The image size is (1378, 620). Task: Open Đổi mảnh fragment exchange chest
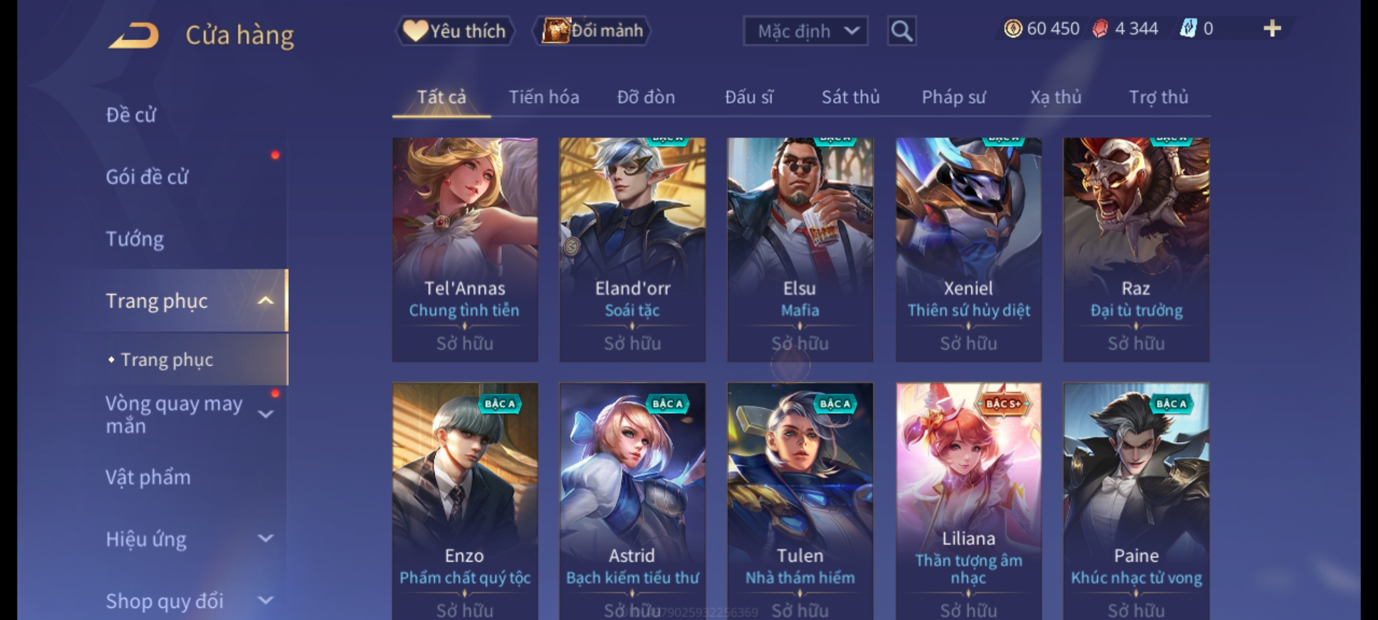point(593,31)
